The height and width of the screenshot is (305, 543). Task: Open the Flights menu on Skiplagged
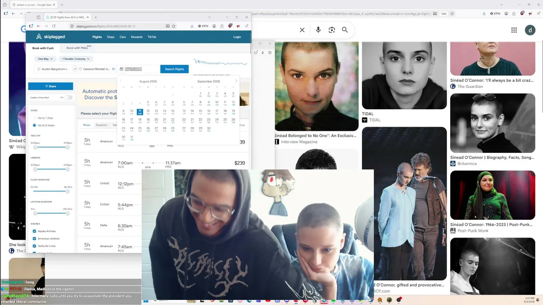coord(97,37)
